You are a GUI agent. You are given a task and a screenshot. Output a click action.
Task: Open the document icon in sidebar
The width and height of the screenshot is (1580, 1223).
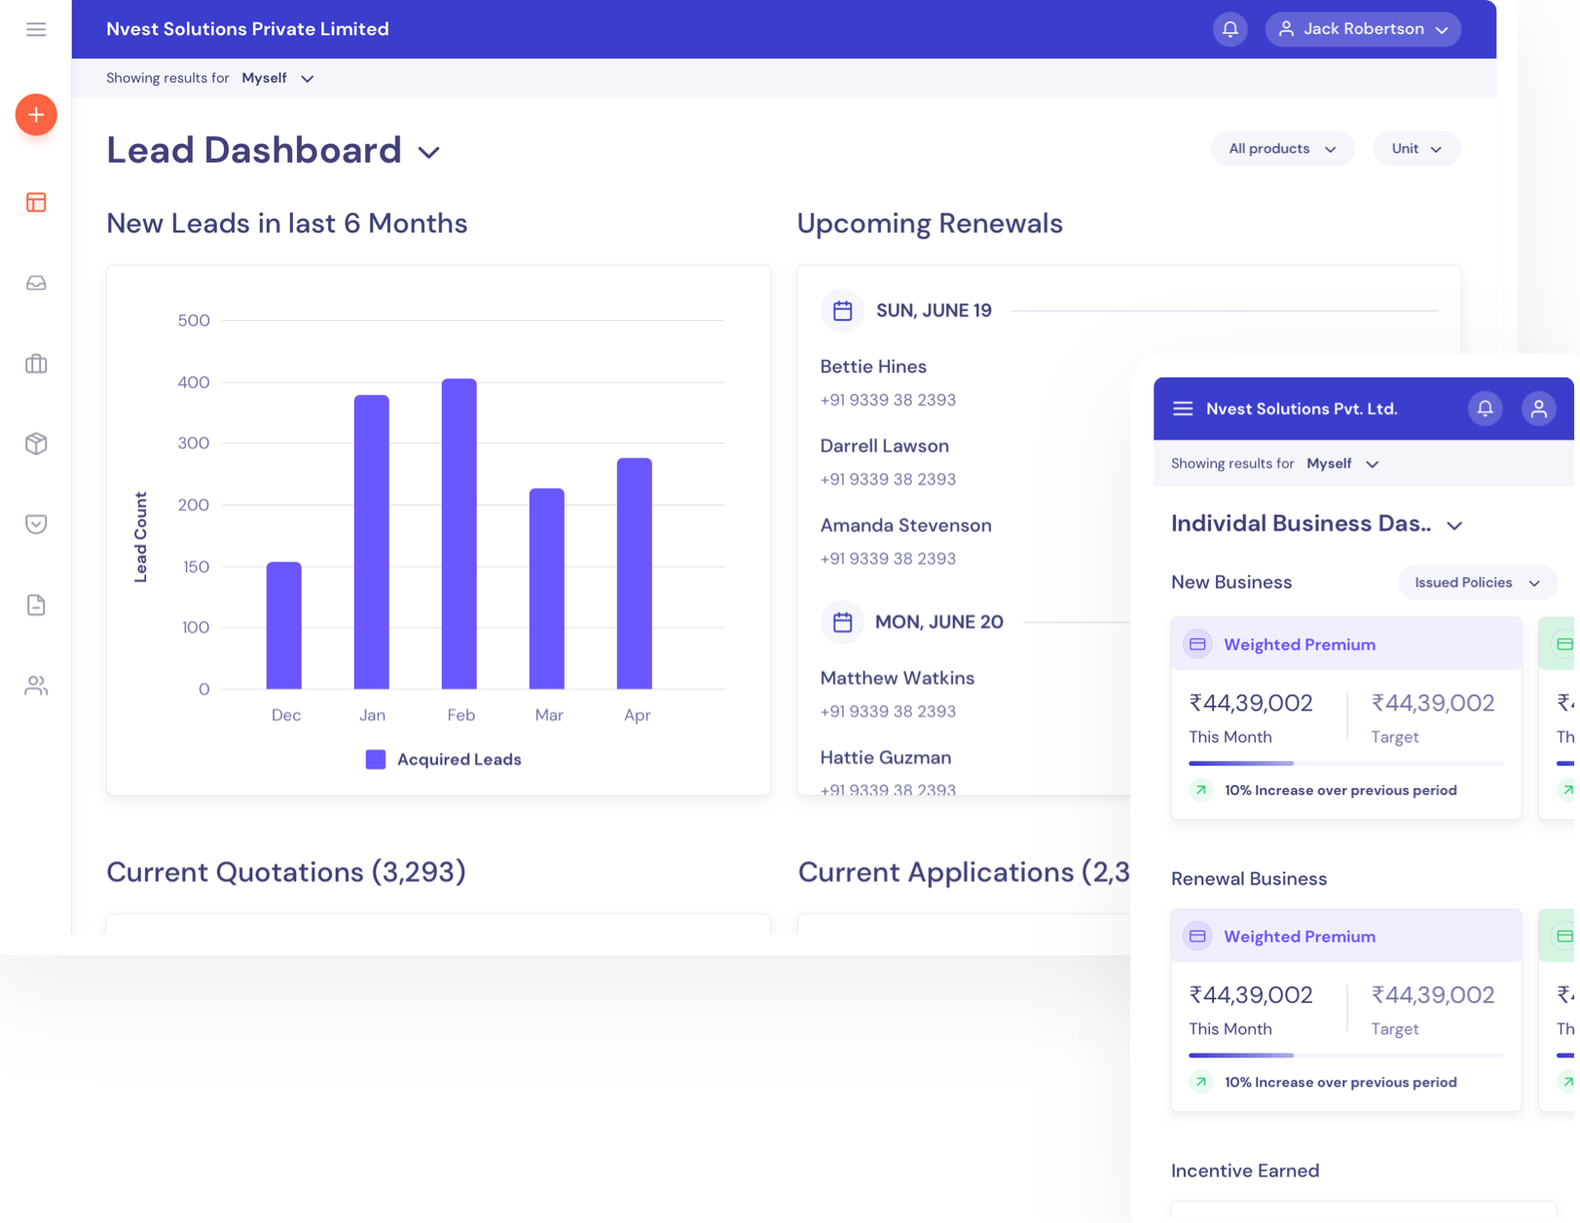tap(36, 605)
